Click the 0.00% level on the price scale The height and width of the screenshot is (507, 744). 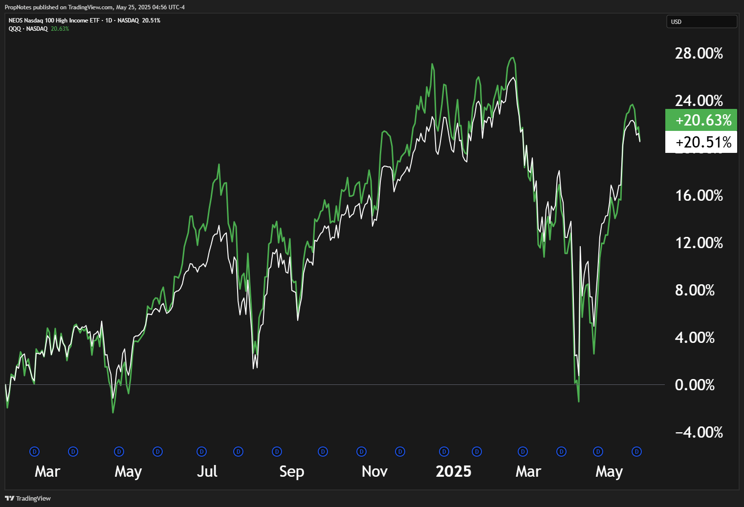694,385
